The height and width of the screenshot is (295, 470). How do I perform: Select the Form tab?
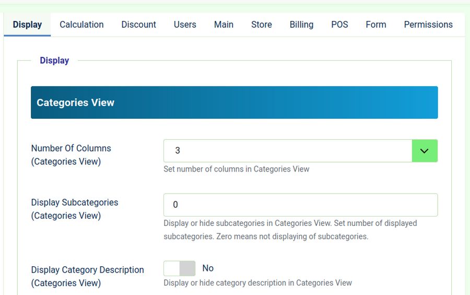click(375, 25)
